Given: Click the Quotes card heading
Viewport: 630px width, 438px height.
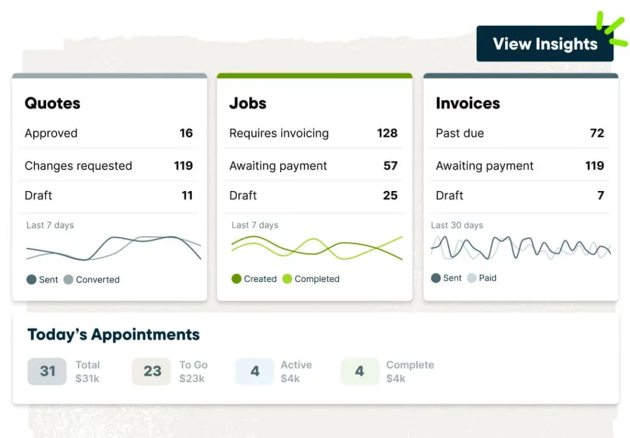Looking at the screenshot, I should (53, 103).
